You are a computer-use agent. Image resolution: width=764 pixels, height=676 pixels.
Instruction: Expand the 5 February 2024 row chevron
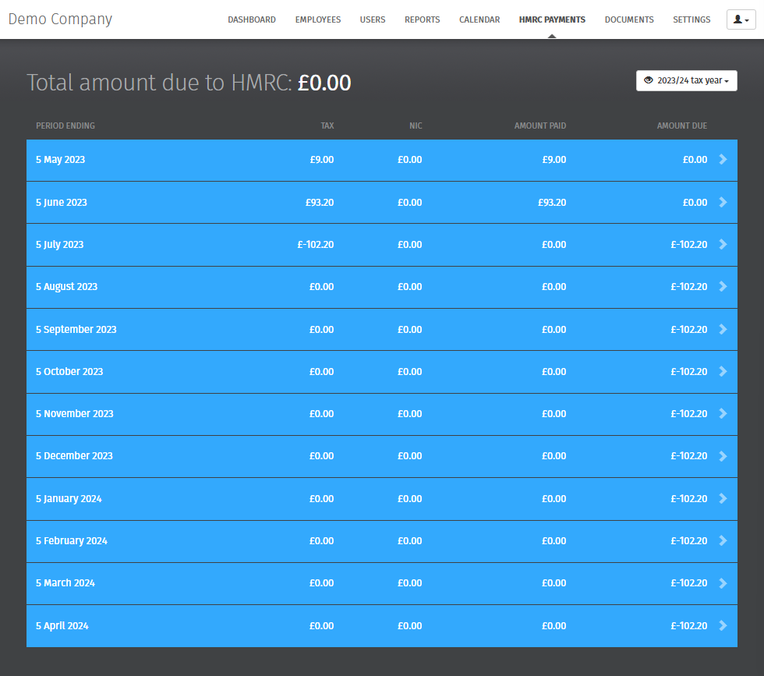click(723, 540)
